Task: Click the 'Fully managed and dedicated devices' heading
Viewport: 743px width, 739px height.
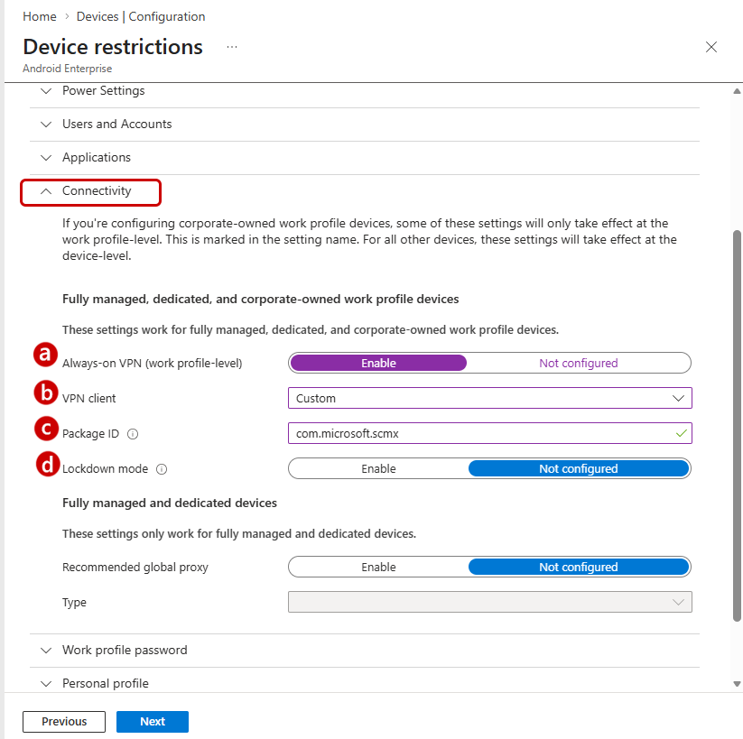Action: 170,503
